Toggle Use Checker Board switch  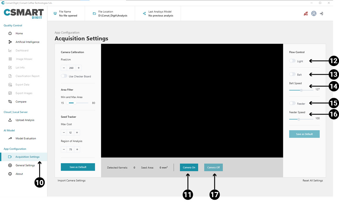click(x=64, y=76)
